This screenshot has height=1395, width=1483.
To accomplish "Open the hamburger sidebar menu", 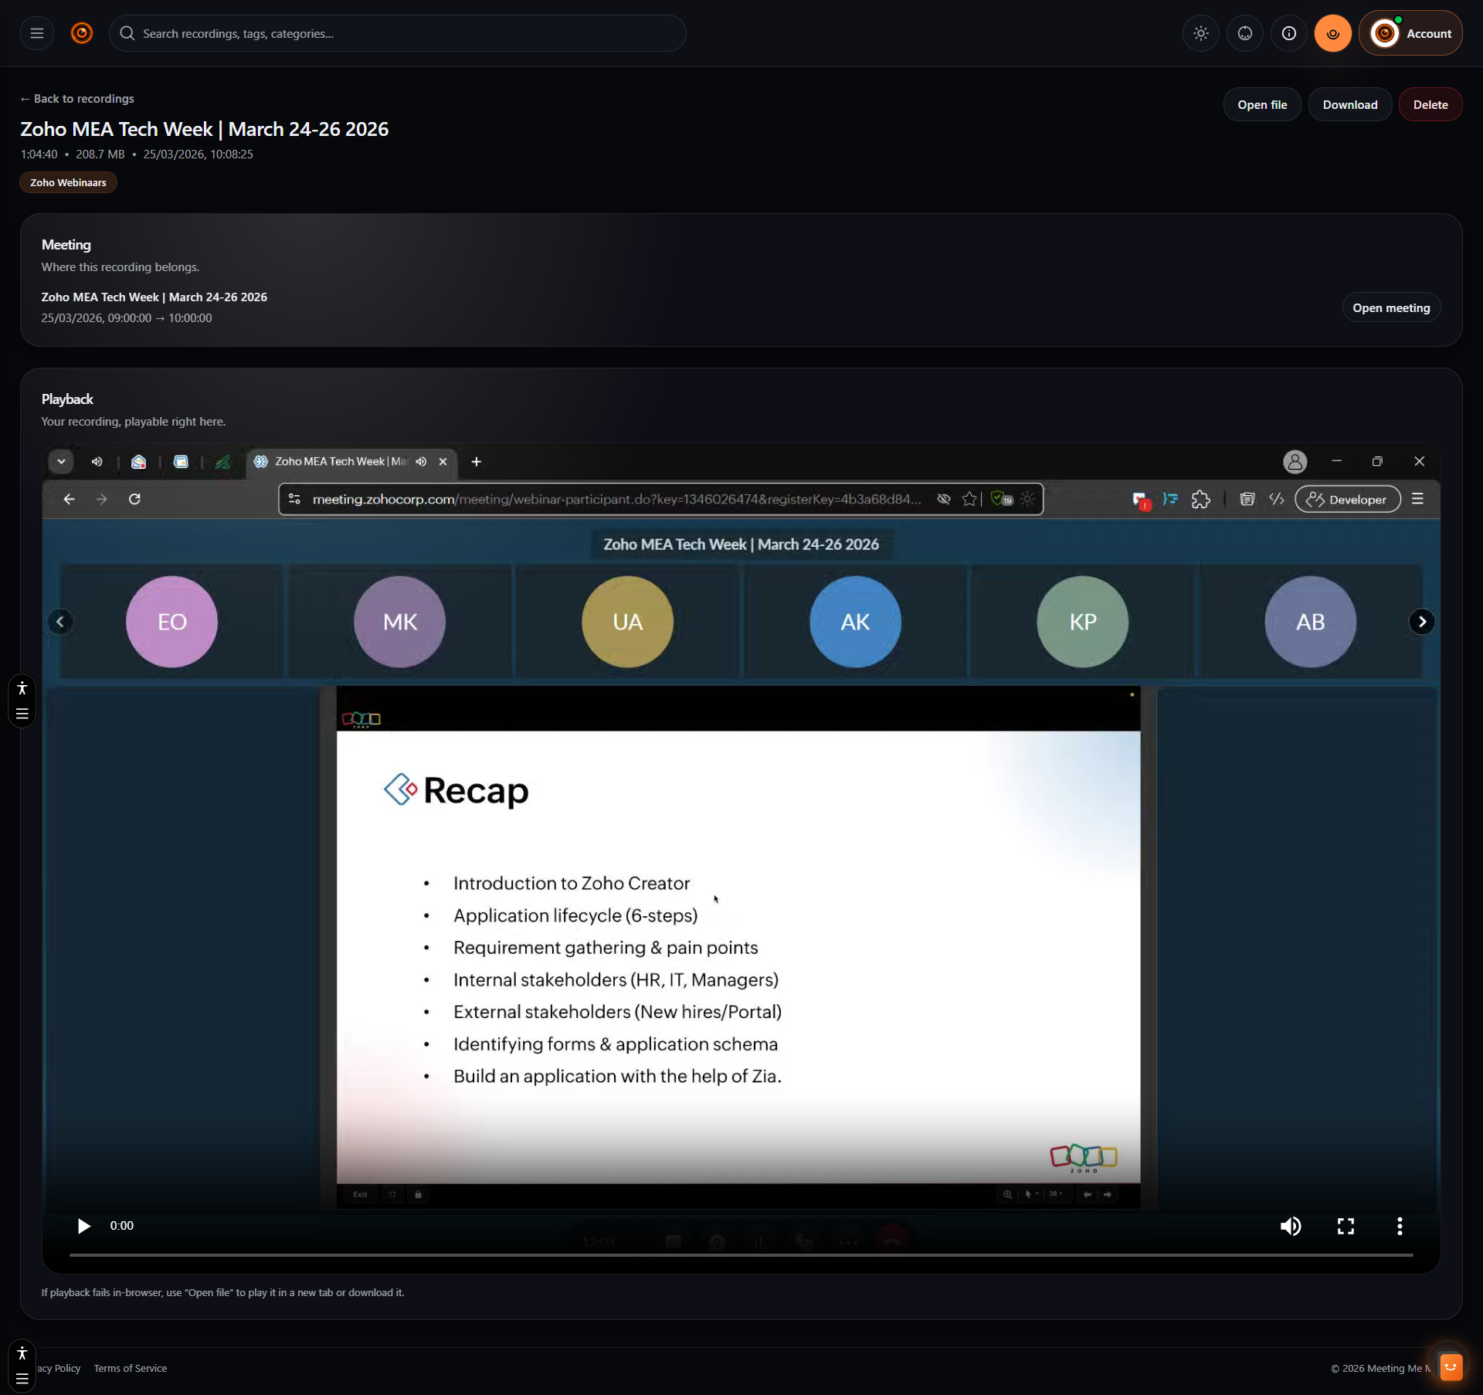I will [x=36, y=33].
